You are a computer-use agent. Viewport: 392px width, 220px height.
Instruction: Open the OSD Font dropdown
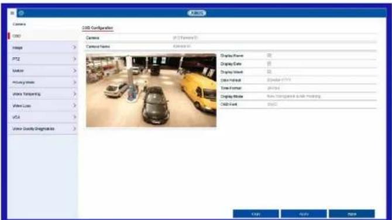[321, 104]
